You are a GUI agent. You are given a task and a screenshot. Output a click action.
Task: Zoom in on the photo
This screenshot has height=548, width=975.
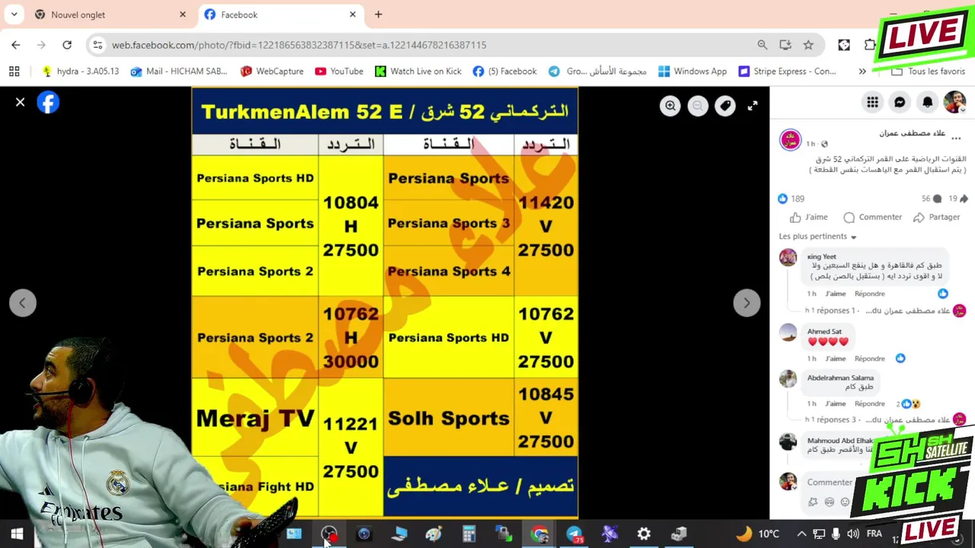click(670, 106)
